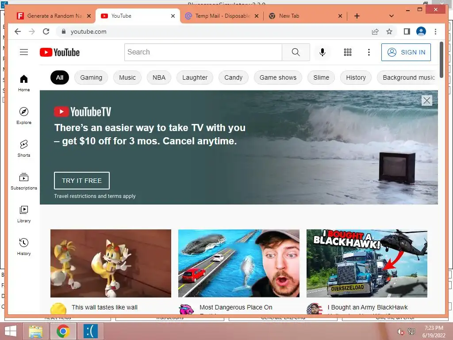Open YouTube settings three-dot menu

click(x=369, y=52)
